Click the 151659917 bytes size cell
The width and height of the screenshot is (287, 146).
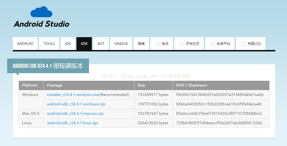(x=153, y=95)
